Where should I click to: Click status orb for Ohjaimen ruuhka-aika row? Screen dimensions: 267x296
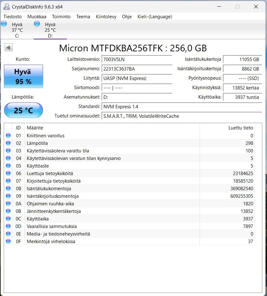coord(8,203)
